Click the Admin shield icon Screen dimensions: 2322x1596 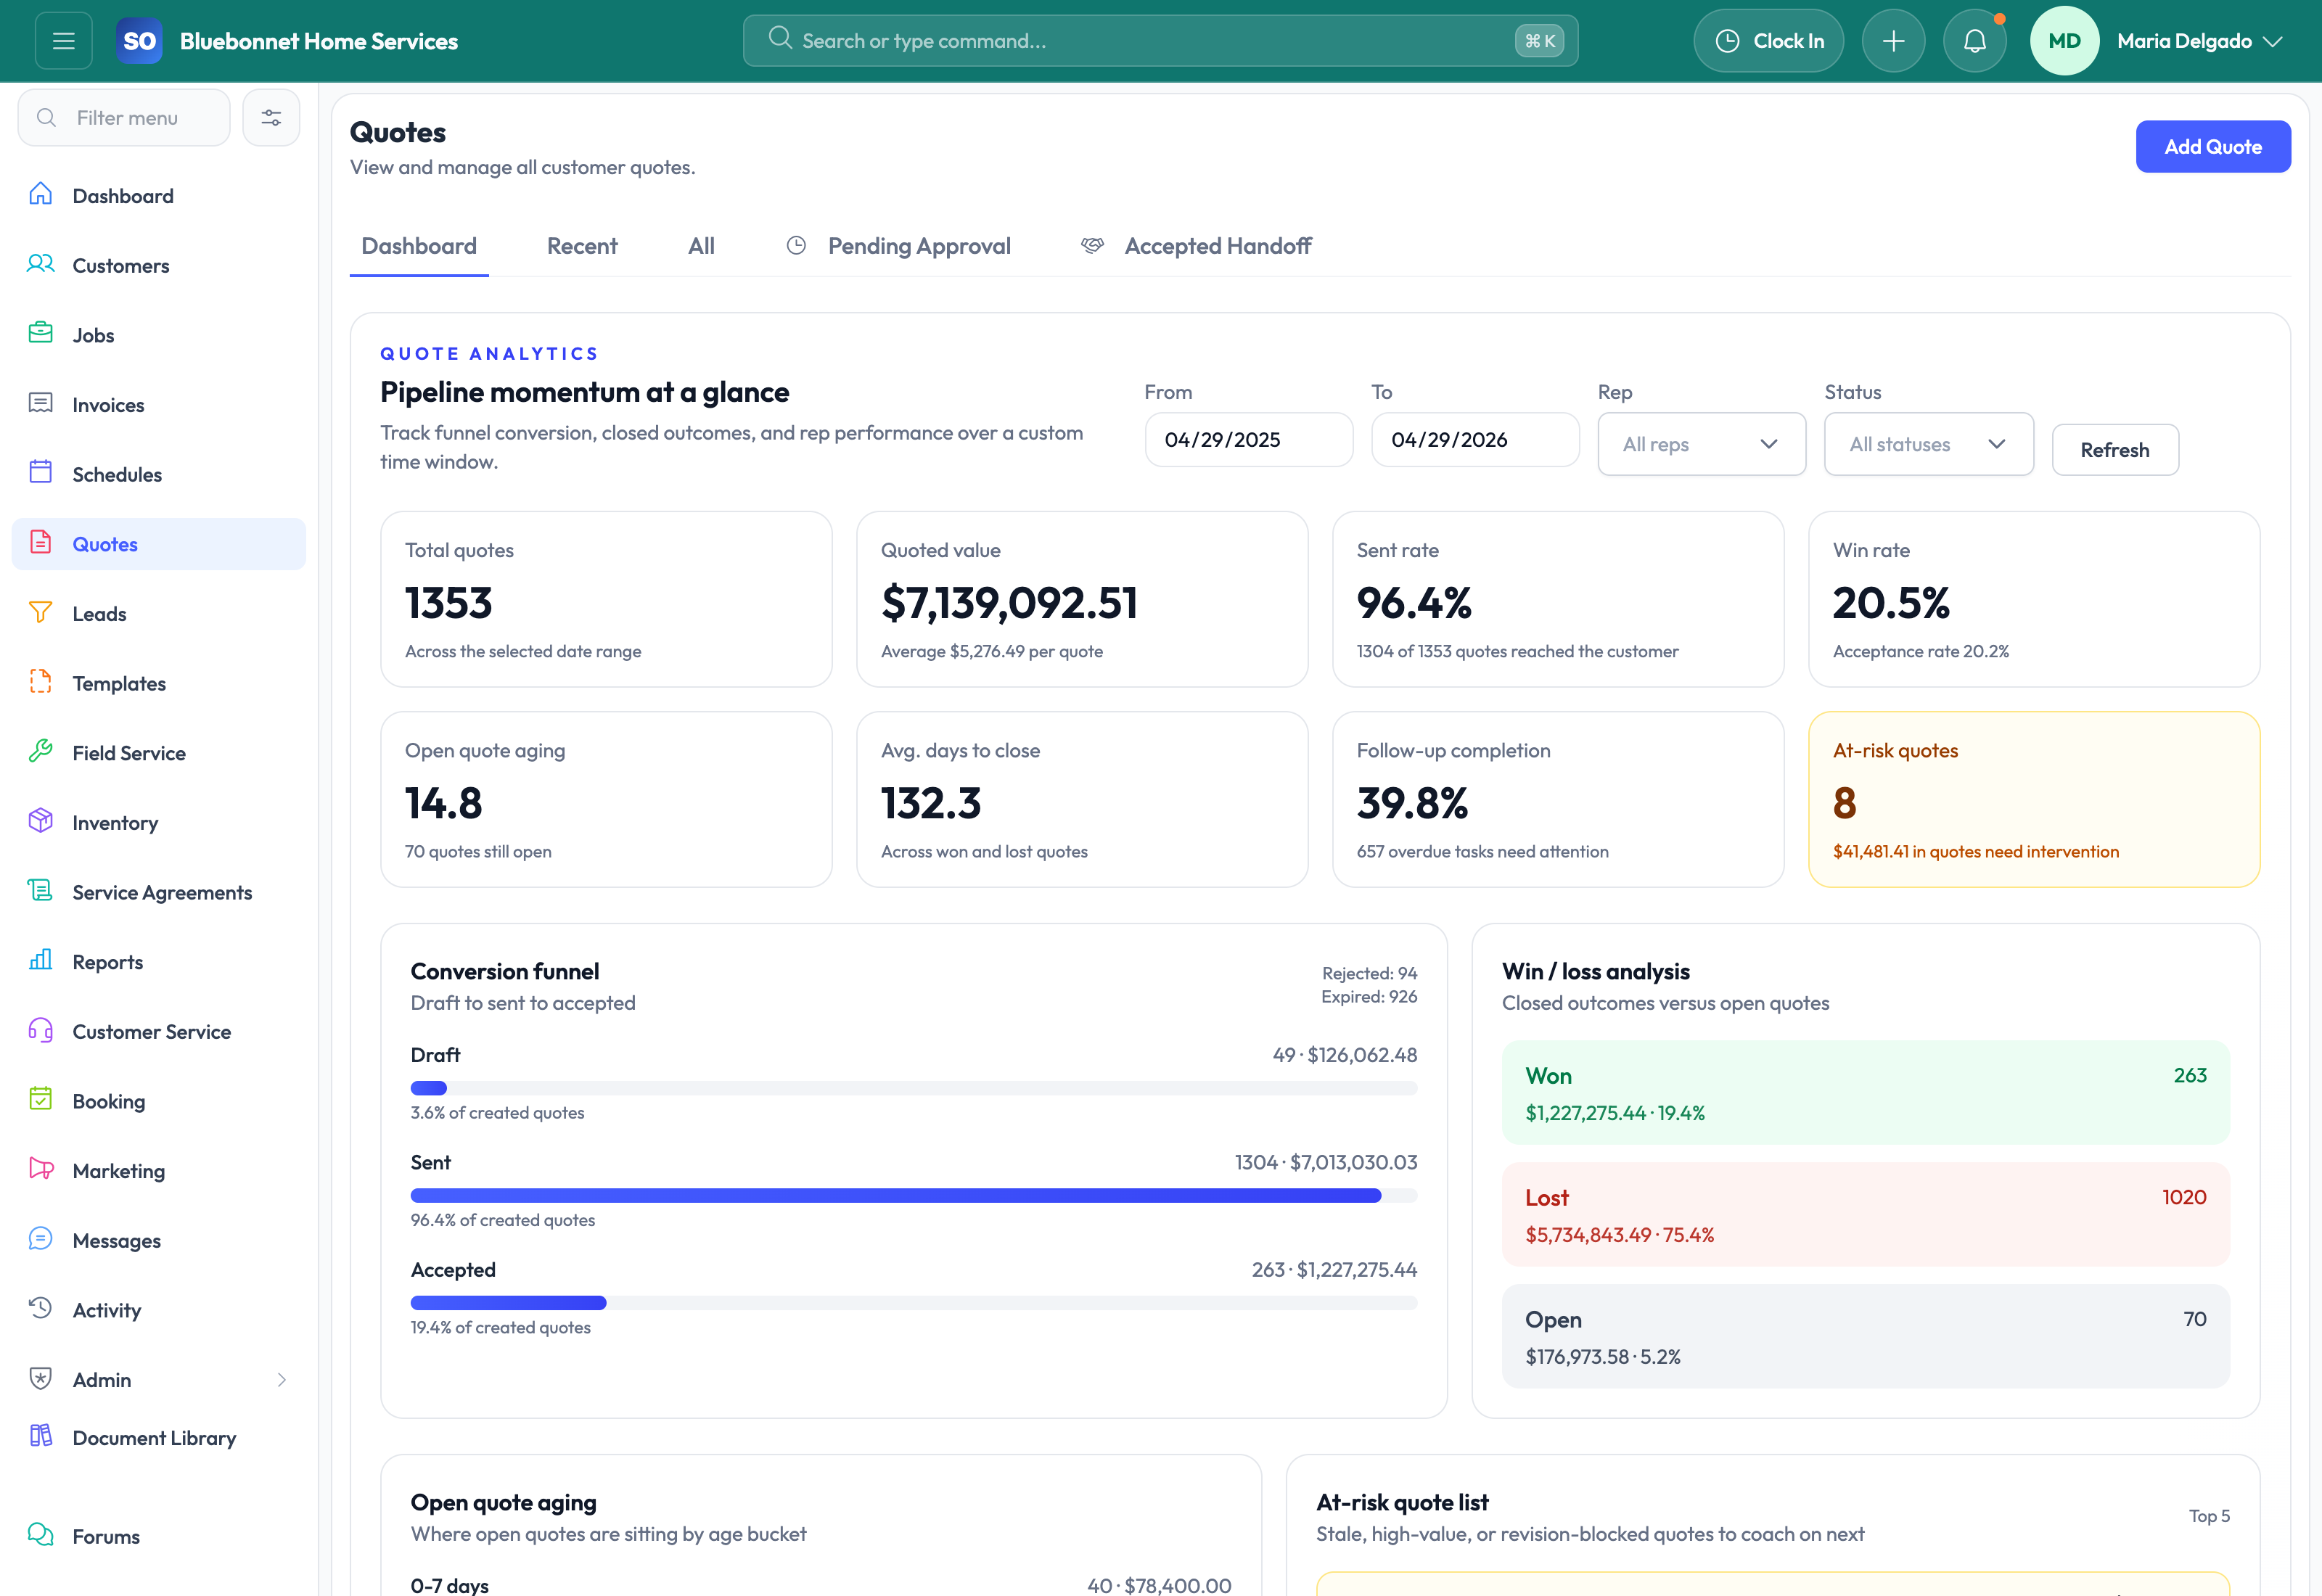click(41, 1379)
